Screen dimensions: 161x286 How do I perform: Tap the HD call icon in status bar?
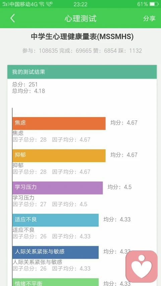[x=49, y=4]
